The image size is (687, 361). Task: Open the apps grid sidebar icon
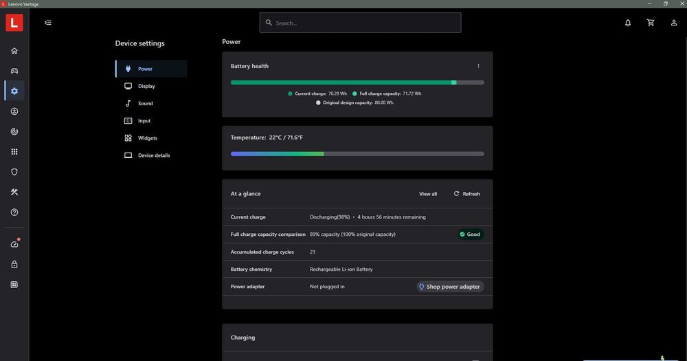pyautogui.click(x=14, y=152)
